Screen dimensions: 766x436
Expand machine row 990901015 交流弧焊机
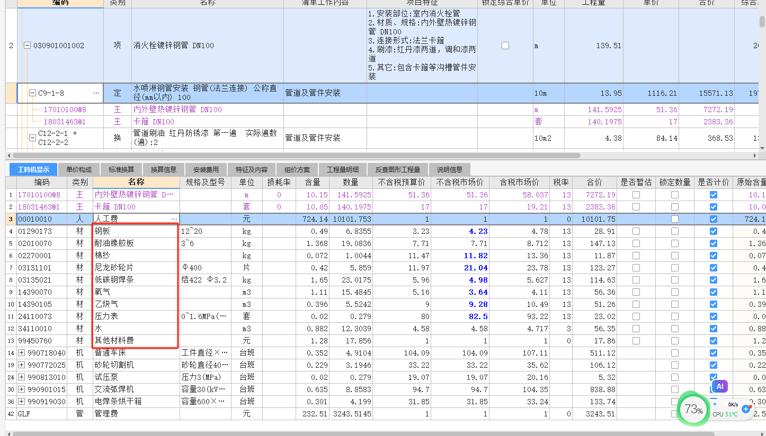tap(22, 389)
